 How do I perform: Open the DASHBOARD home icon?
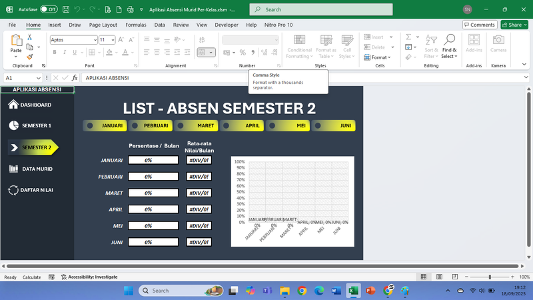pyautogui.click(x=13, y=105)
